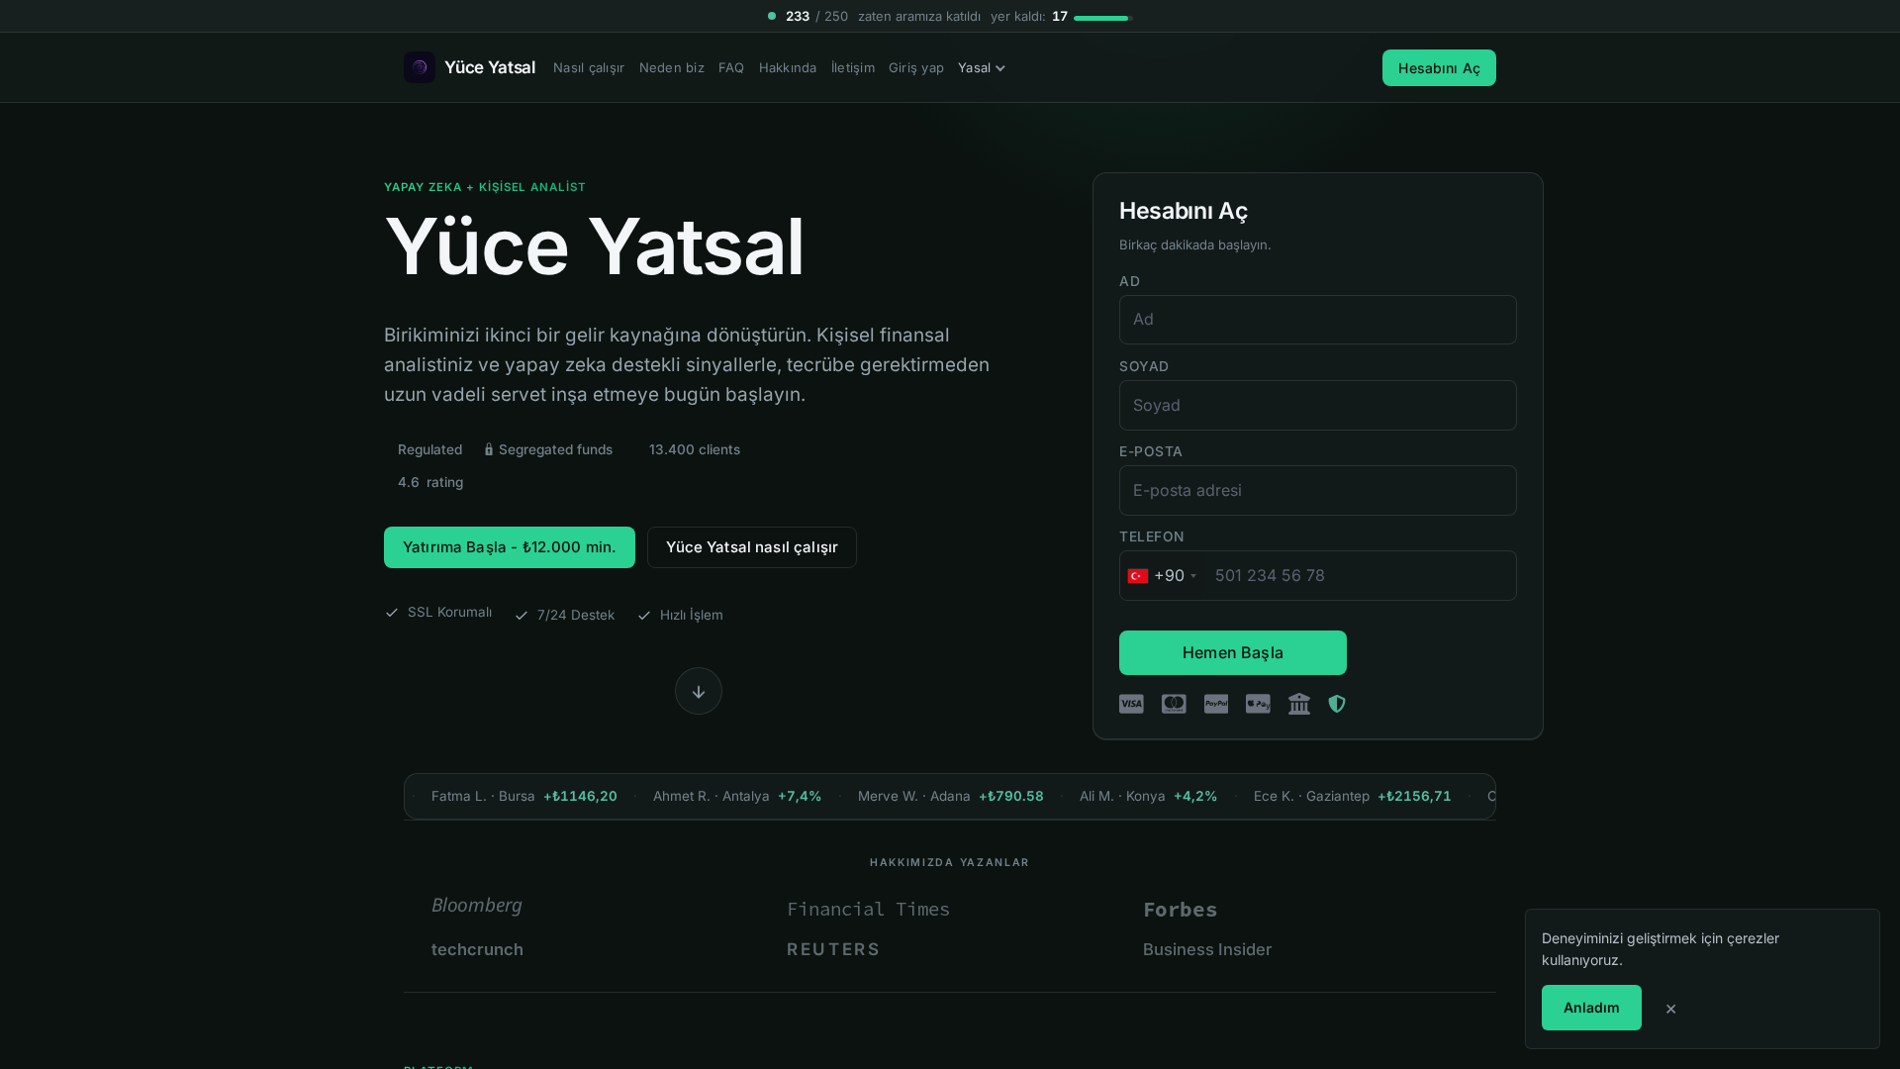1900x1069 pixels.
Task: Click the Visa payment icon
Action: pos(1131,704)
